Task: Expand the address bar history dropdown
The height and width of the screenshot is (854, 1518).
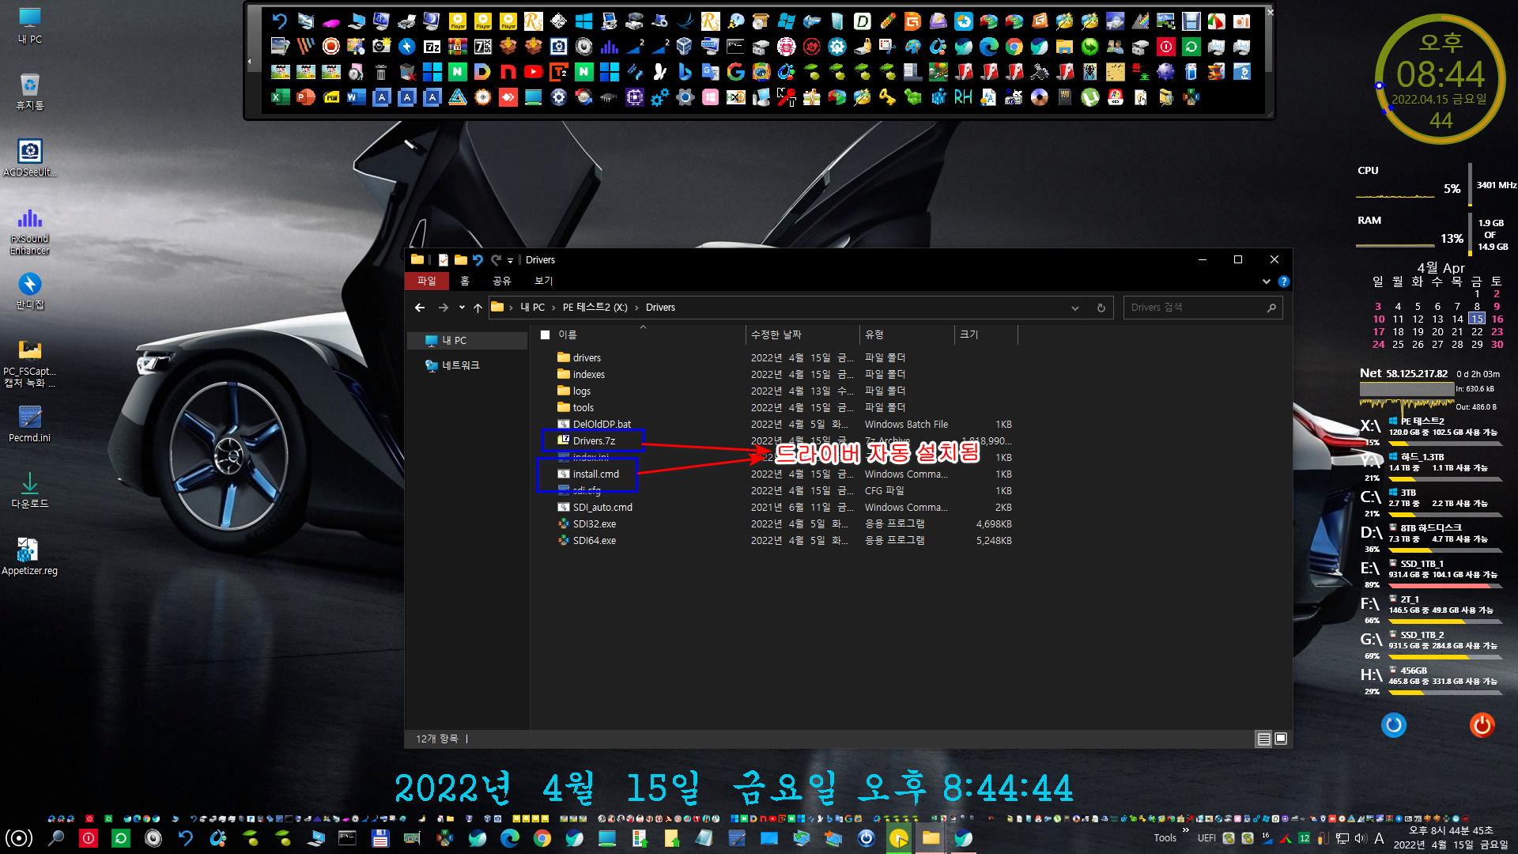Action: pyautogui.click(x=1074, y=308)
